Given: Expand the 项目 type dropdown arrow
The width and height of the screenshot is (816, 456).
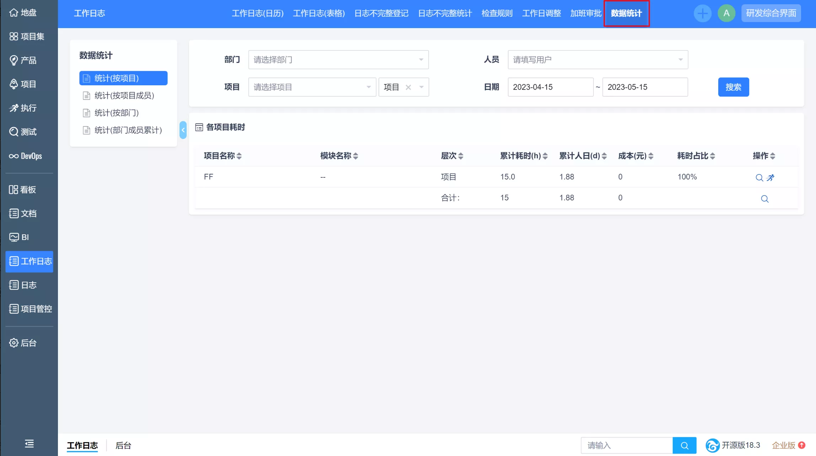Looking at the screenshot, I should click(422, 87).
